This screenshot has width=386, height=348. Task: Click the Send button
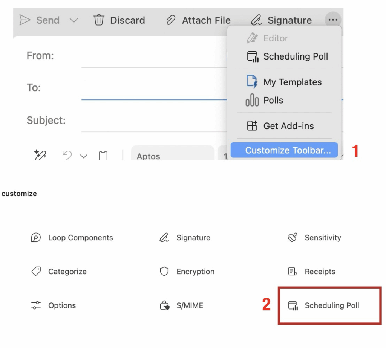[39, 20]
